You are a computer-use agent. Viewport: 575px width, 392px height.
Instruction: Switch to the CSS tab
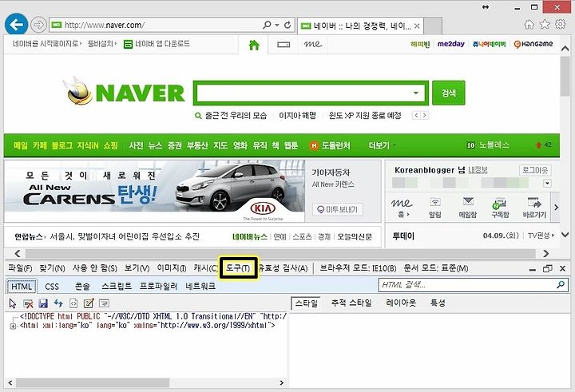pyautogui.click(x=52, y=287)
